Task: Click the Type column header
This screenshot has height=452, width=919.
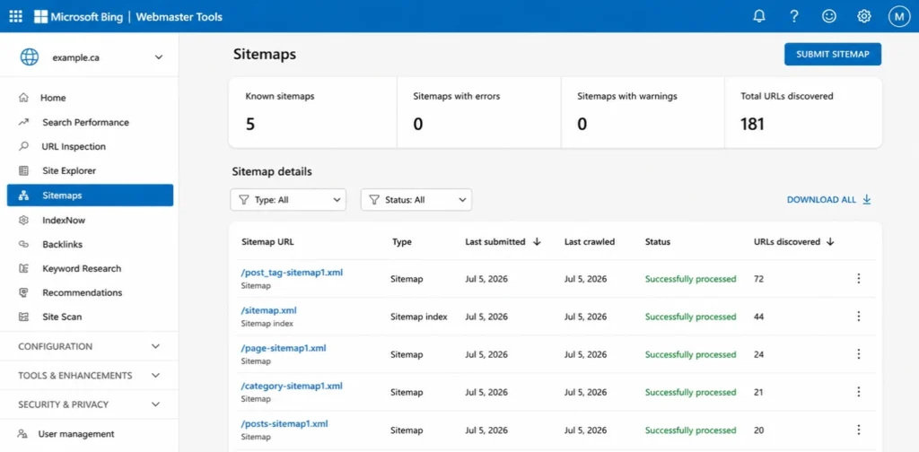Action: tap(401, 242)
